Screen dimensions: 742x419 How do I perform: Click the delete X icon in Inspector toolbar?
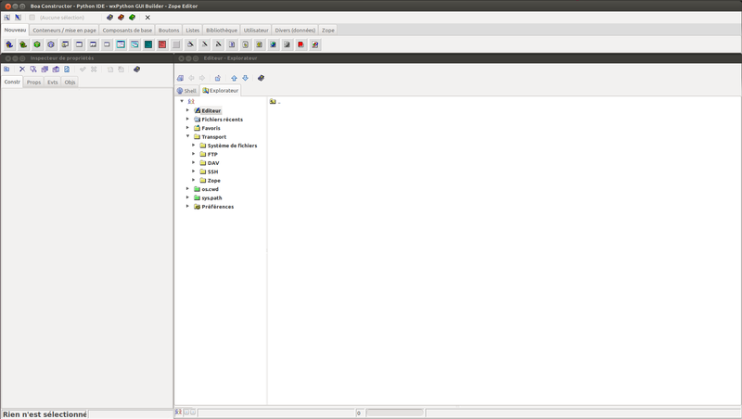[21, 70]
